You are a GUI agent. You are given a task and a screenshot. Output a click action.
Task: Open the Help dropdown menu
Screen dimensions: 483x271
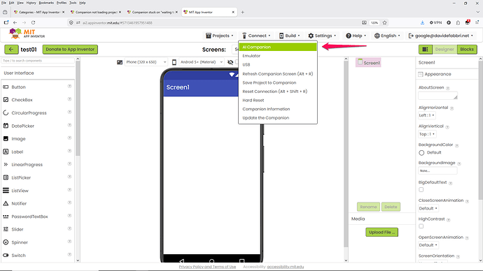pos(356,36)
